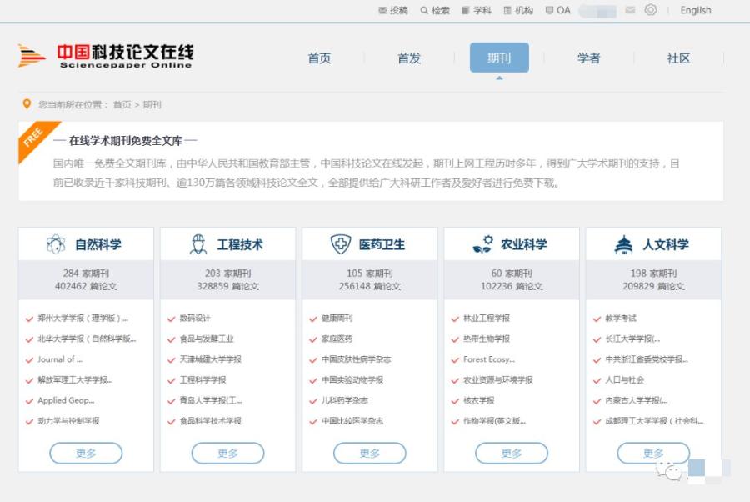The height and width of the screenshot is (502, 750).
Task: Go to the 学者 section
Action: pos(590,58)
